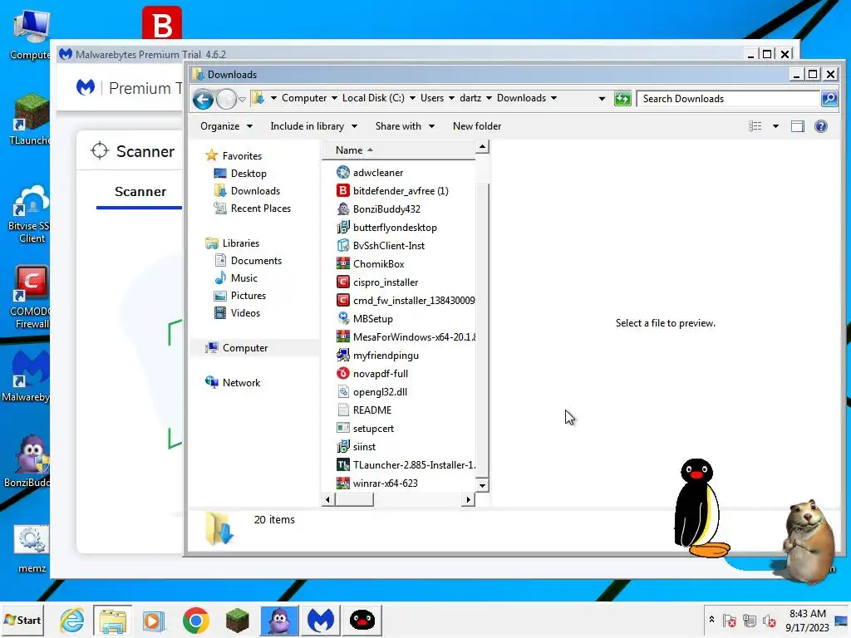Open Google Chrome from taskbar

196,620
